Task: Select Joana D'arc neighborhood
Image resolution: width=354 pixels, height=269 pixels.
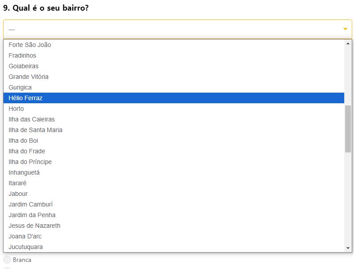Action: tap(25, 236)
